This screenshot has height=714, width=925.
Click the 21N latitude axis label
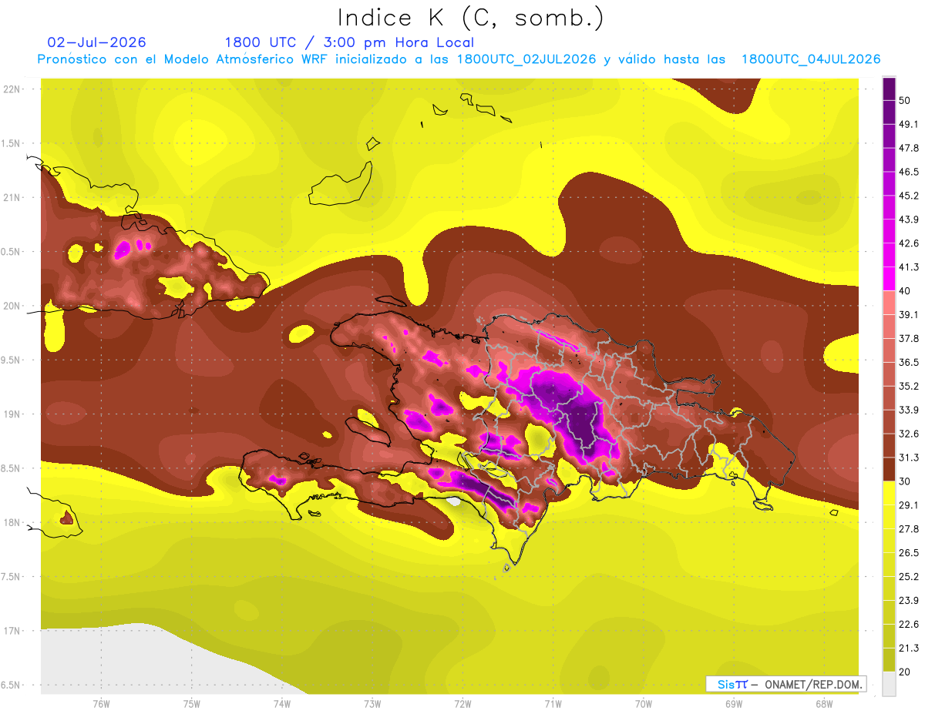pos(12,197)
